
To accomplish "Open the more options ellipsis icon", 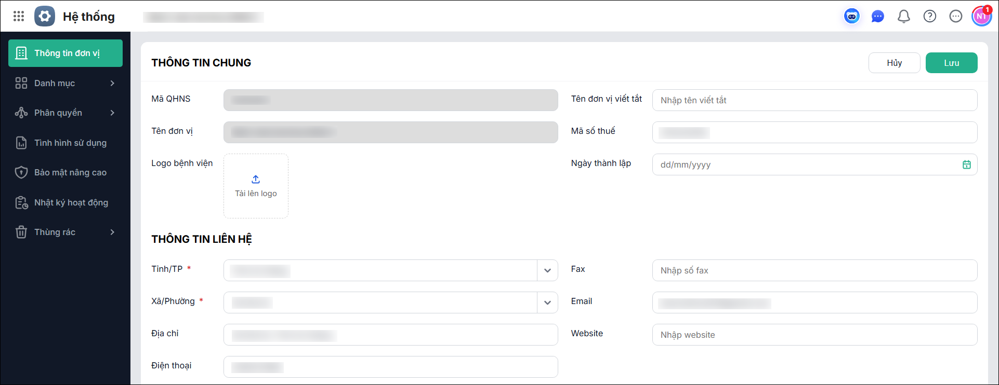I will [956, 17].
